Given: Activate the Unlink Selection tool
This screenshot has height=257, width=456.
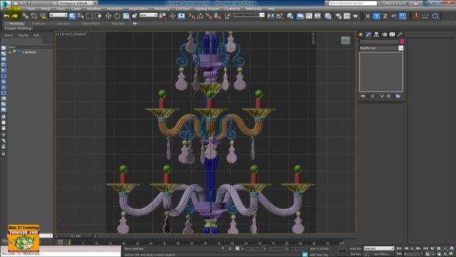Looking at the screenshot, I should point(34,16).
